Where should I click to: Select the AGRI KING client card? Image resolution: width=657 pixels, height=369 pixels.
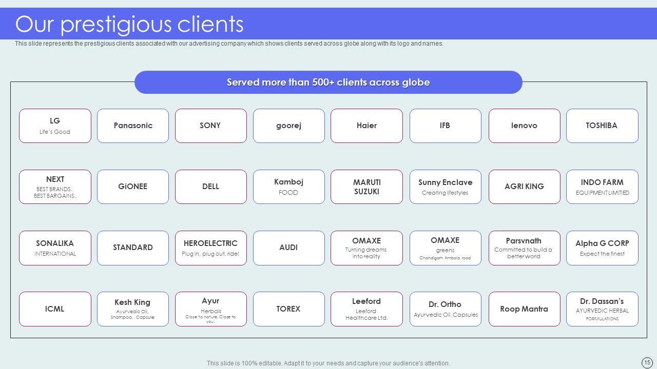pyautogui.click(x=525, y=187)
